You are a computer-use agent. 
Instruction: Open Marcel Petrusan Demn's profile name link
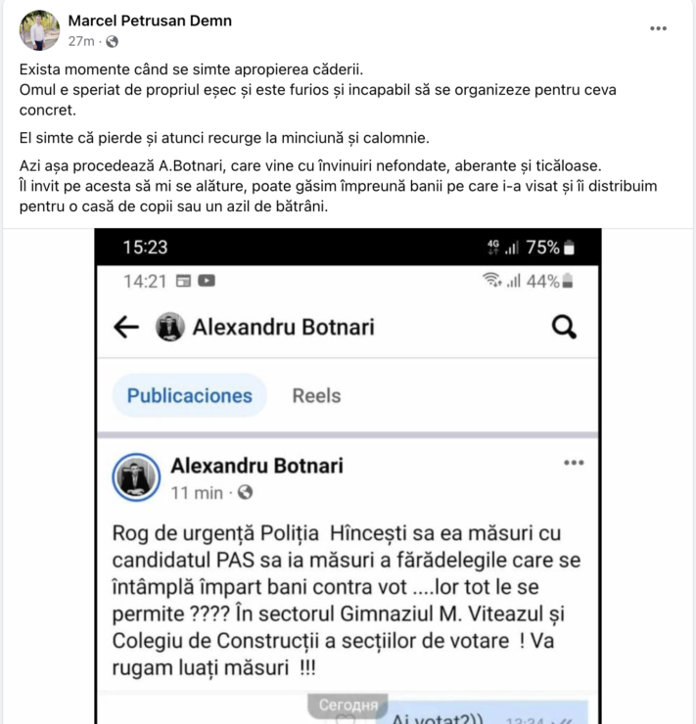point(150,21)
